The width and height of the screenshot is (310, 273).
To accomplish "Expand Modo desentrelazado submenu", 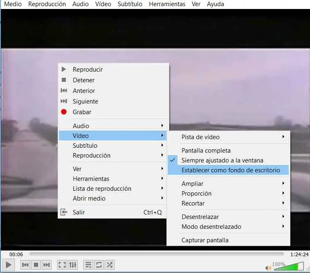I will 228,226.
